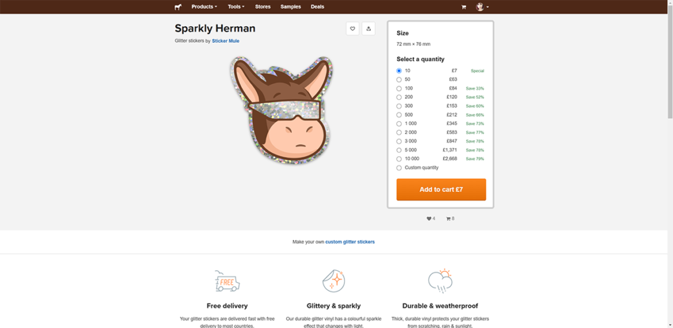Favorite Sparkly Herman with heart button
Screen dimensions: 673x328
(x=353, y=29)
